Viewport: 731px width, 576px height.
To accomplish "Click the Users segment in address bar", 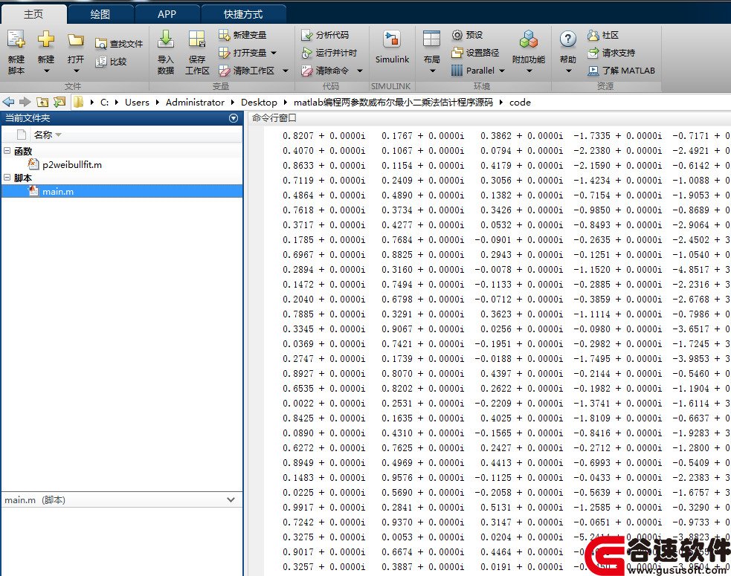I will [x=137, y=102].
